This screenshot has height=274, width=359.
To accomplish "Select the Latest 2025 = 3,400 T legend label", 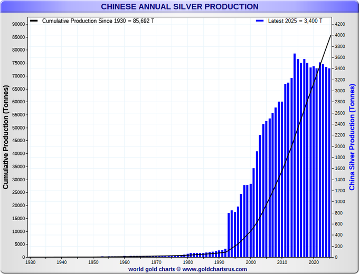I will pos(295,21).
